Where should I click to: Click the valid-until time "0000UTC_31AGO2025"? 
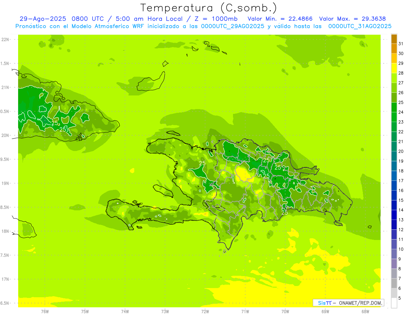tap(360, 26)
